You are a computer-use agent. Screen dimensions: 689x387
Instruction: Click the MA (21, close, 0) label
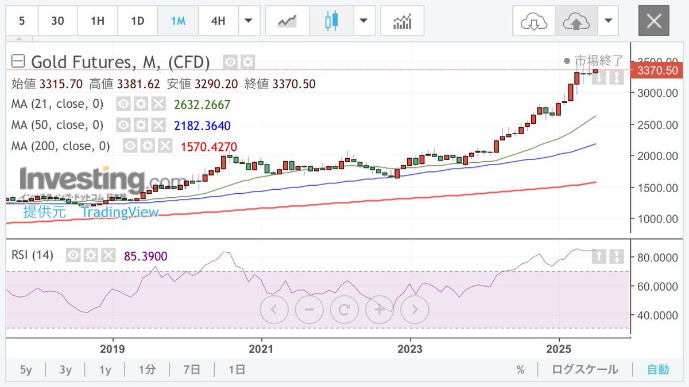[58, 104]
